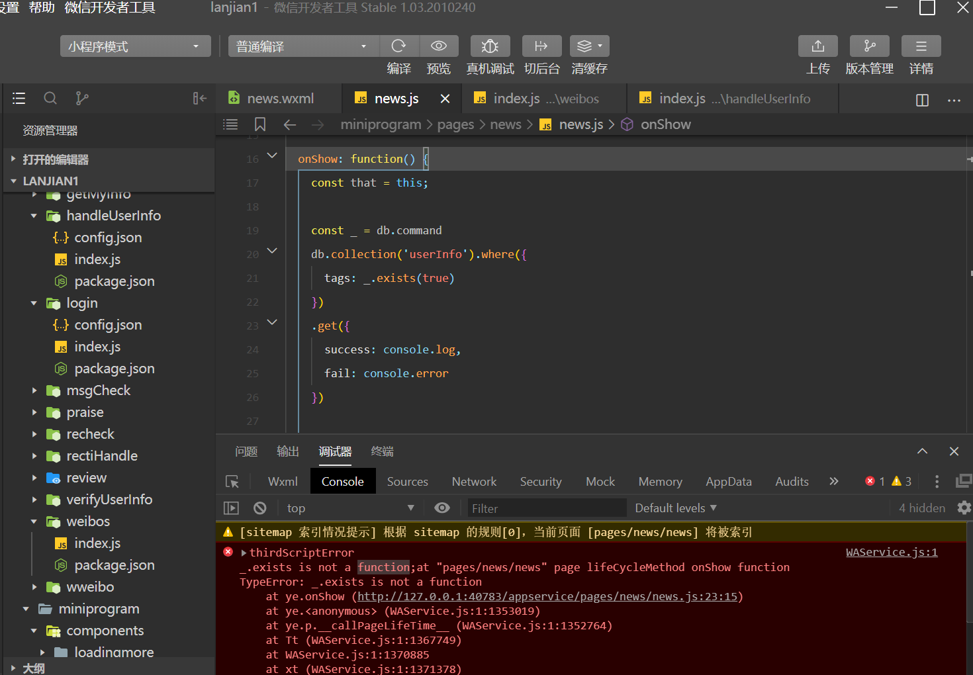The image size is (973, 675).
Task: Fold the get block at line 23
Action: click(272, 322)
